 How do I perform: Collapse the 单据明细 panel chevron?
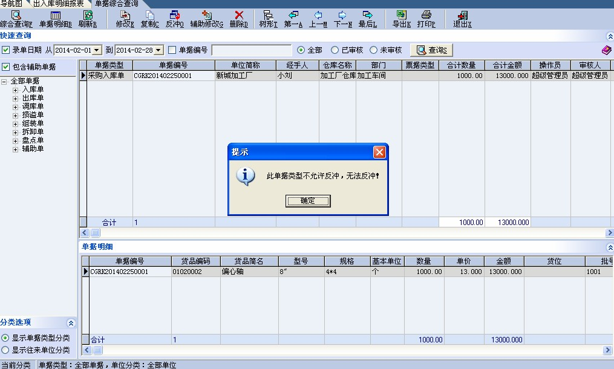pos(609,247)
